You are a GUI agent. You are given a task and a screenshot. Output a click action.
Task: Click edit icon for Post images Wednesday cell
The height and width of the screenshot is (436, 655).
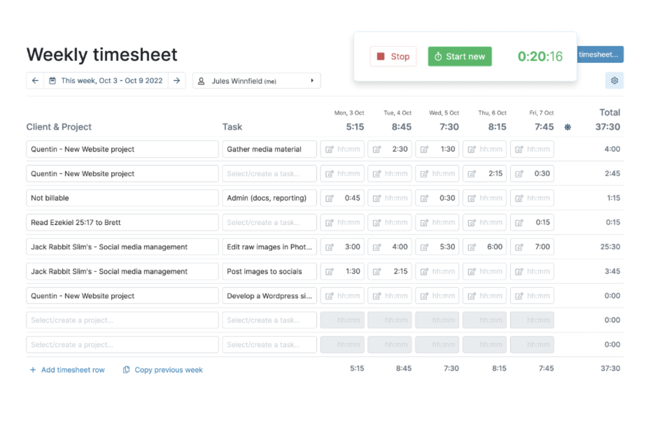pos(424,272)
